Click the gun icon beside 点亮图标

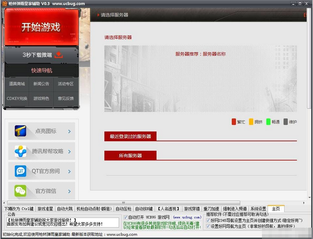coord(21,131)
